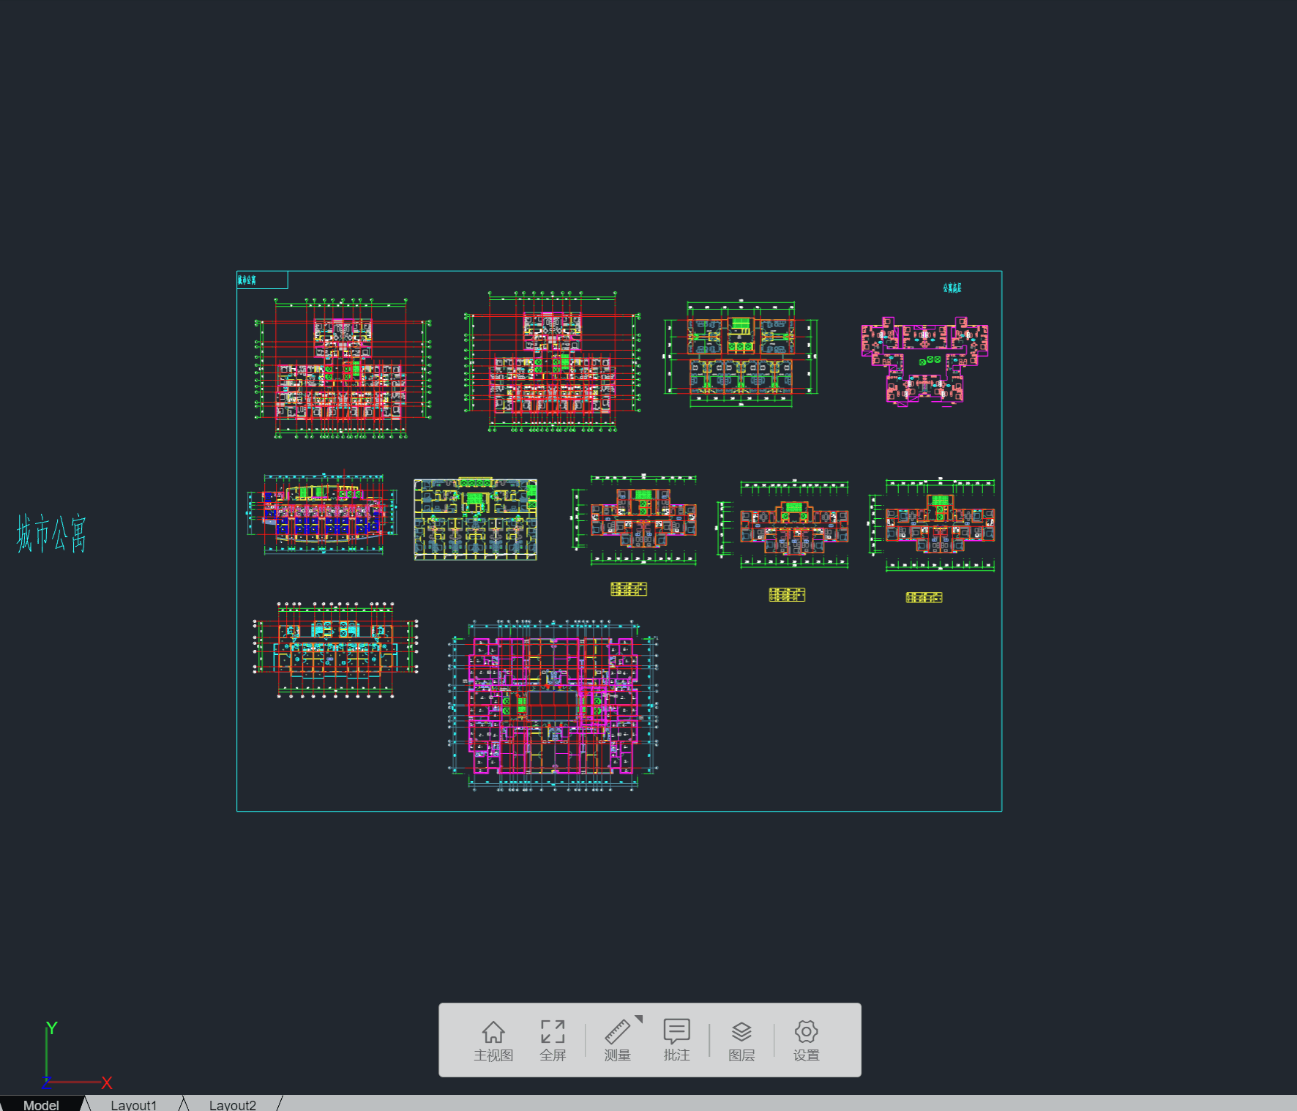Image resolution: width=1297 pixels, height=1111 pixels.
Task: Select the yellow grid floor plan drawing
Action: pyautogui.click(x=475, y=519)
